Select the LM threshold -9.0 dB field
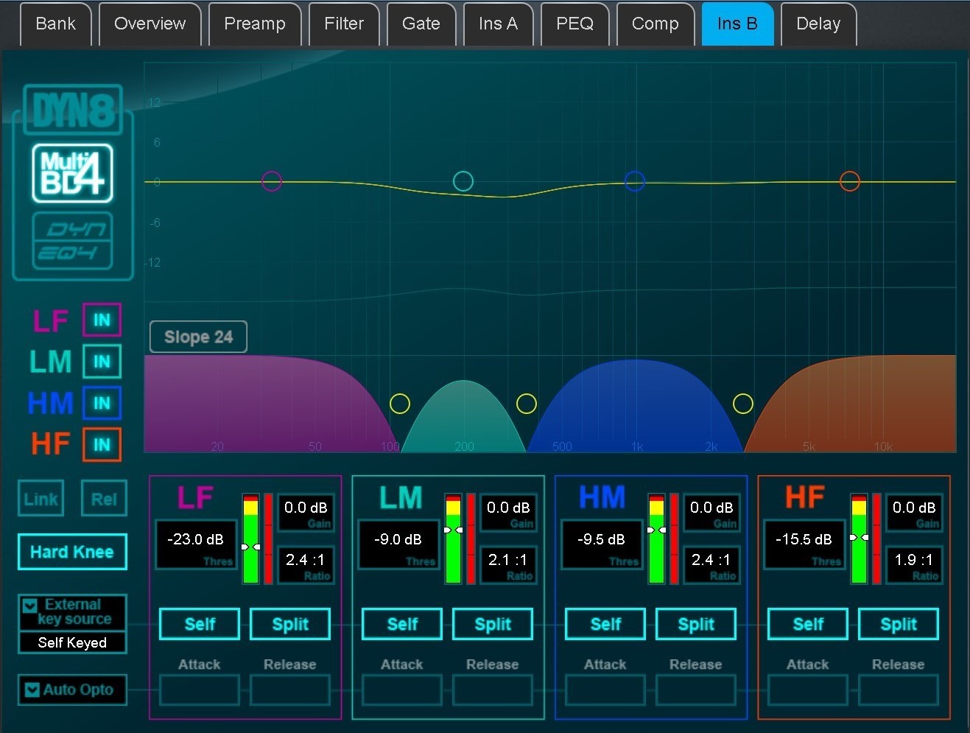The height and width of the screenshot is (733, 970). (398, 545)
